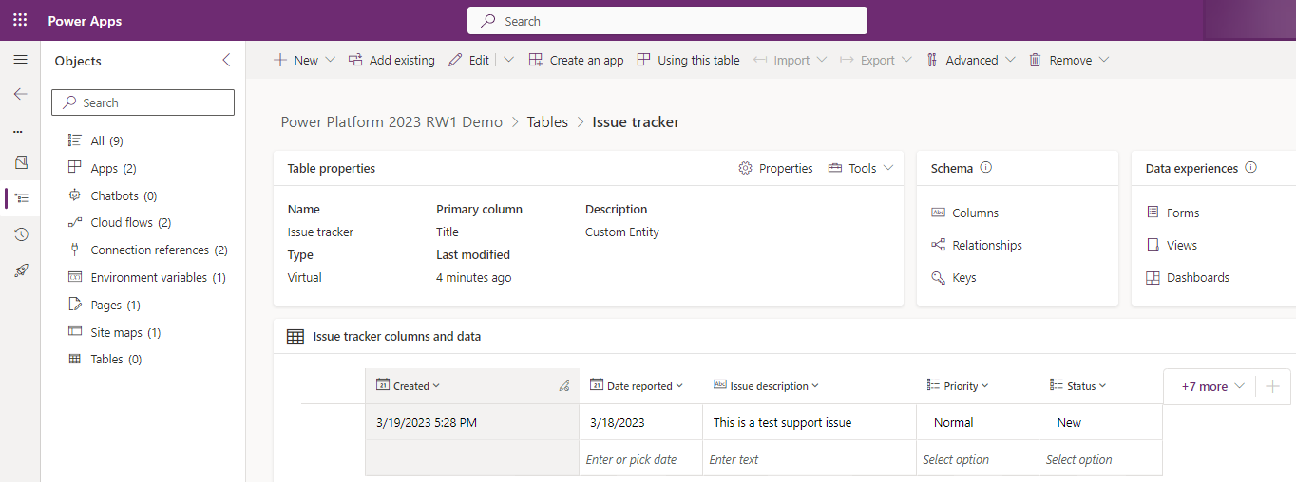Select the 3/19/2023 5:28 PM cell
1296x482 pixels.
click(x=471, y=422)
